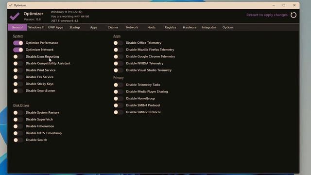Switch to the Network tab

click(132, 27)
